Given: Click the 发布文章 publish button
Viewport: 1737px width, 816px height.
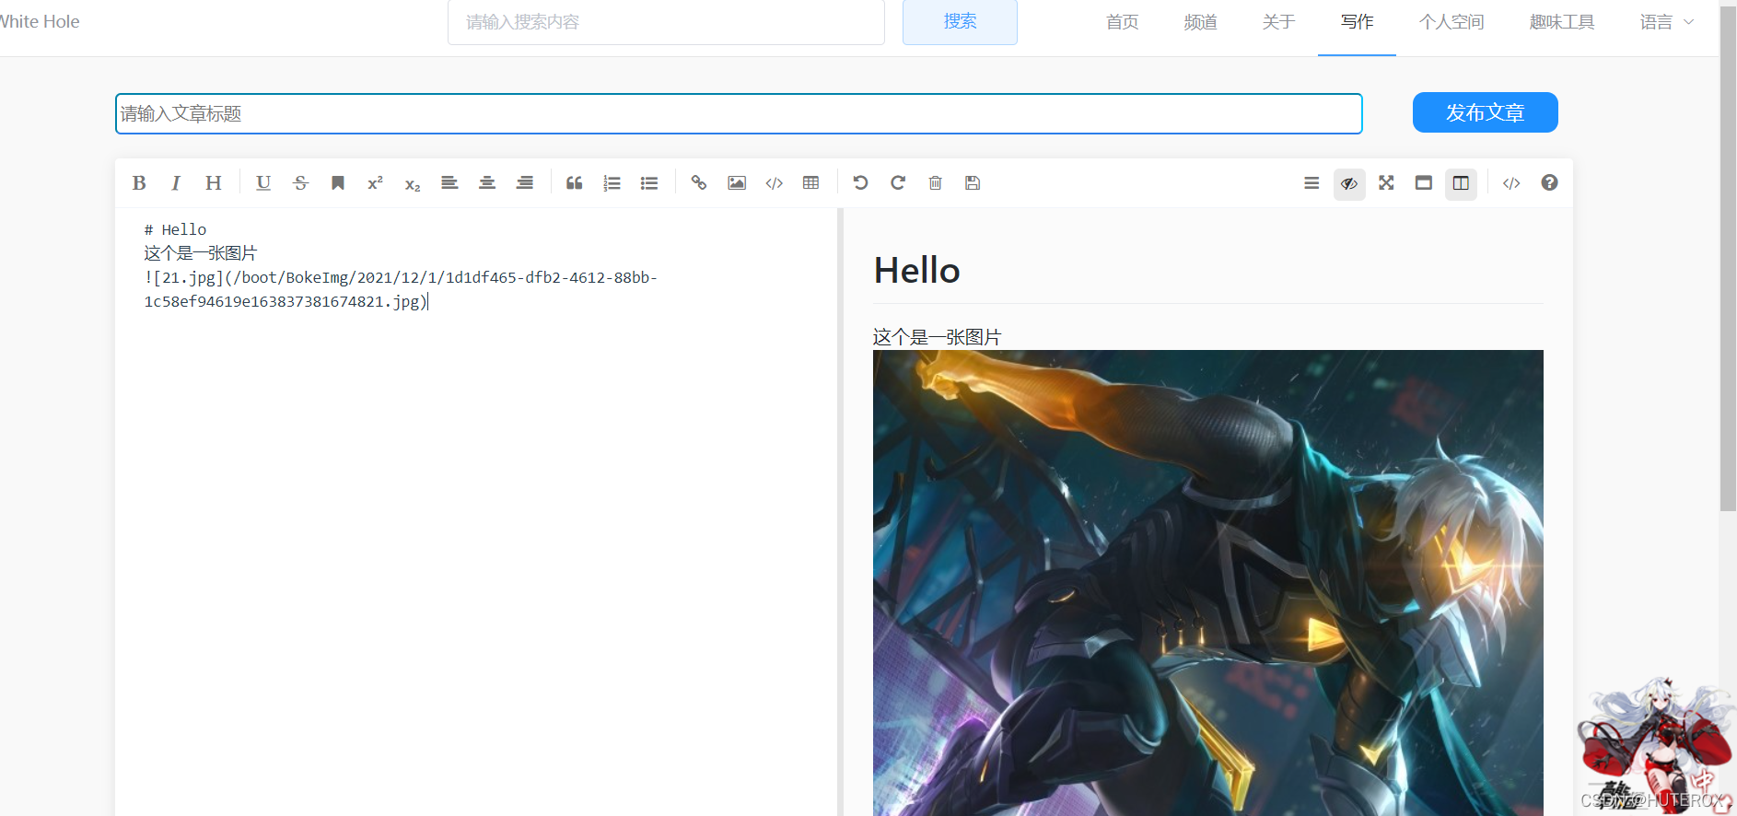Looking at the screenshot, I should click(x=1485, y=112).
